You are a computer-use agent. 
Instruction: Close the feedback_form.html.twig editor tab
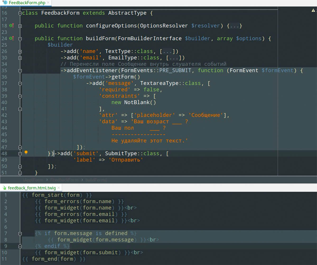pyautogui.click(x=59, y=188)
